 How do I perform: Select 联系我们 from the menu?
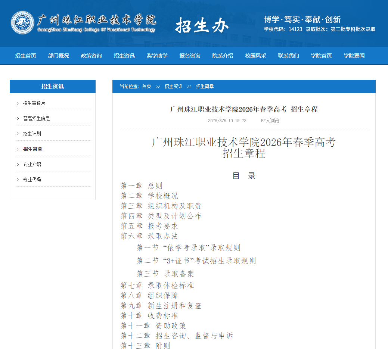[288, 55]
